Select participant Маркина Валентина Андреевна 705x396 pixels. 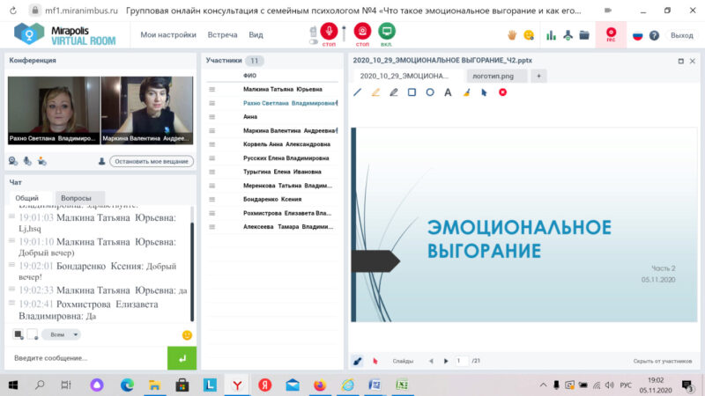290,130
